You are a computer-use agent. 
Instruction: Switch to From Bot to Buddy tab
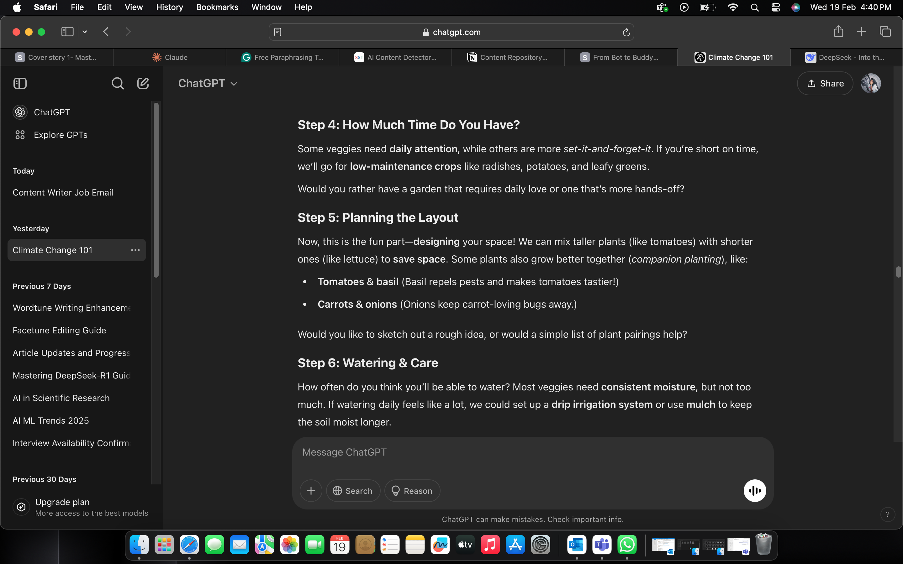[621, 57]
